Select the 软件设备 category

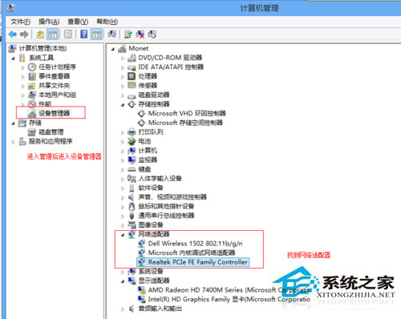151,188
